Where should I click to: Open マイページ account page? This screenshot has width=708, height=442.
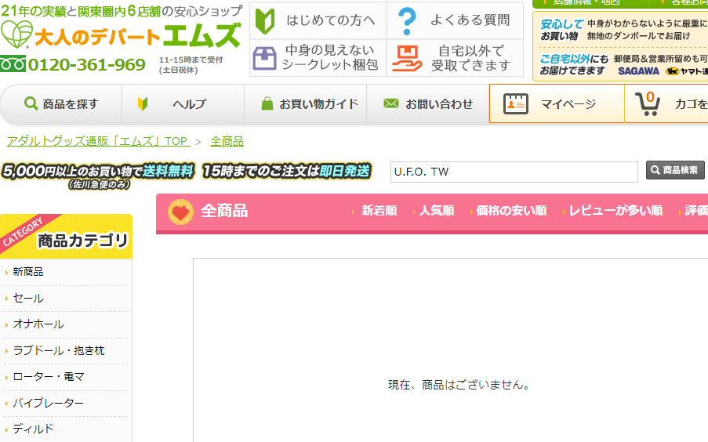click(556, 104)
